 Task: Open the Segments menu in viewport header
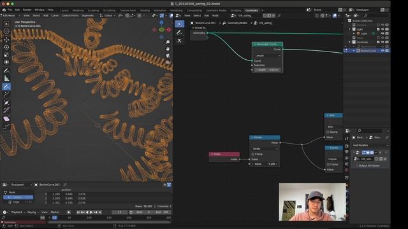tap(88, 15)
